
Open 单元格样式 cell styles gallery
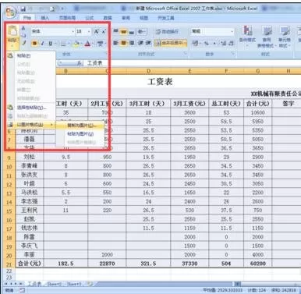(x=285, y=37)
